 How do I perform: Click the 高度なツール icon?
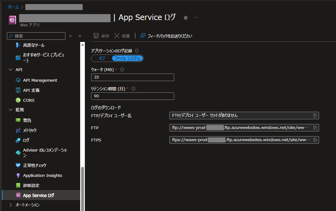[x=18, y=45]
